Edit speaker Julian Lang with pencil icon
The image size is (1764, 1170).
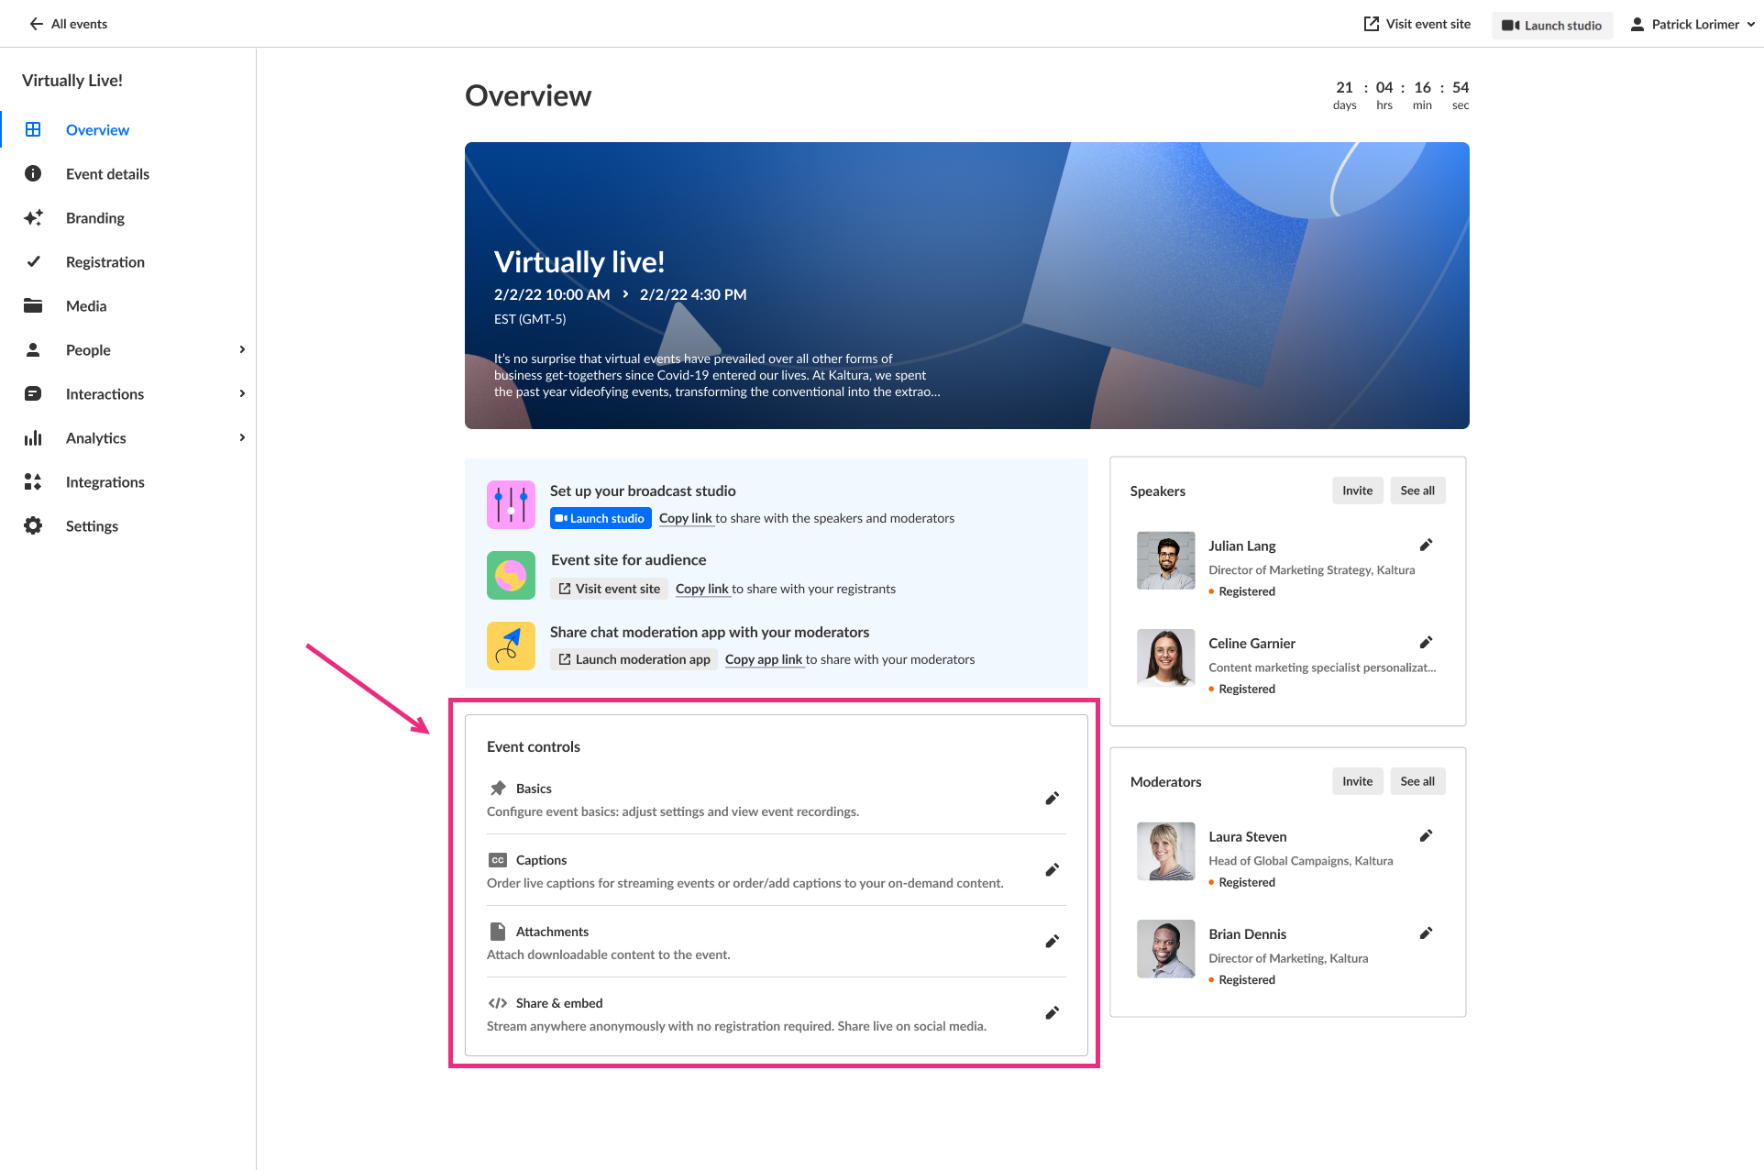click(1426, 546)
